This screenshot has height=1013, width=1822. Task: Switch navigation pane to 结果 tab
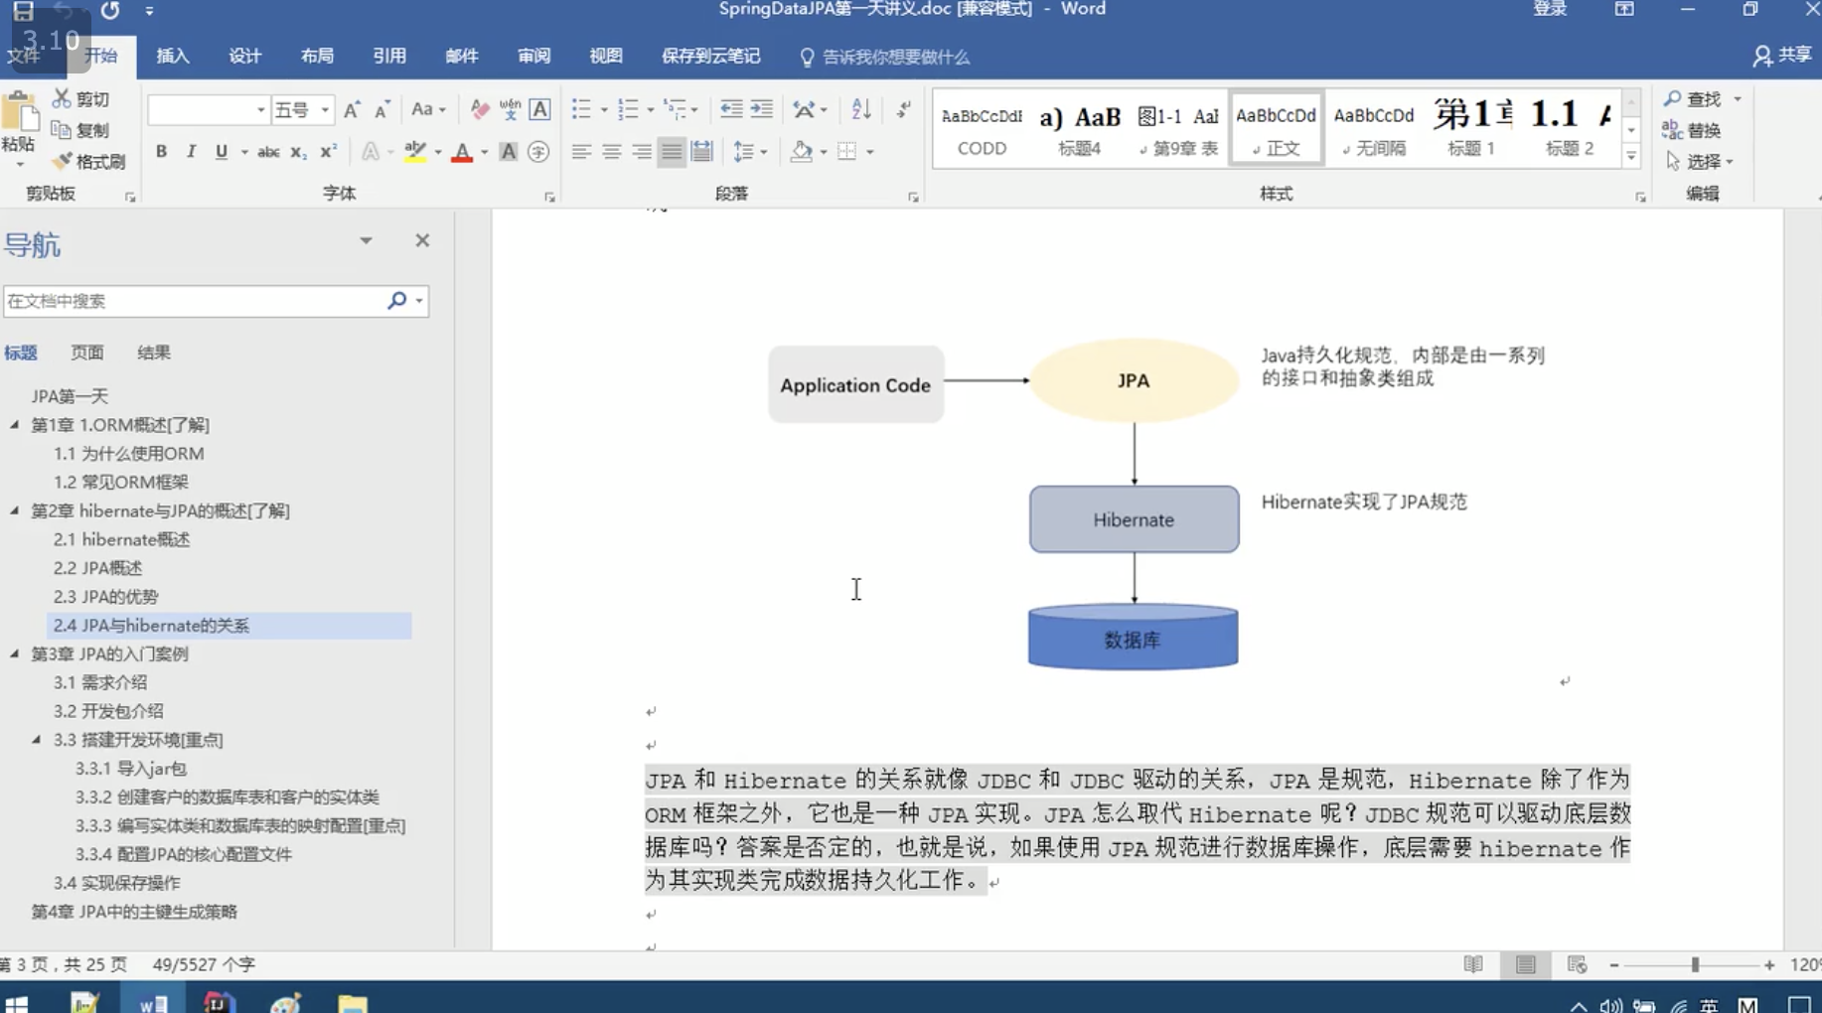click(x=154, y=353)
